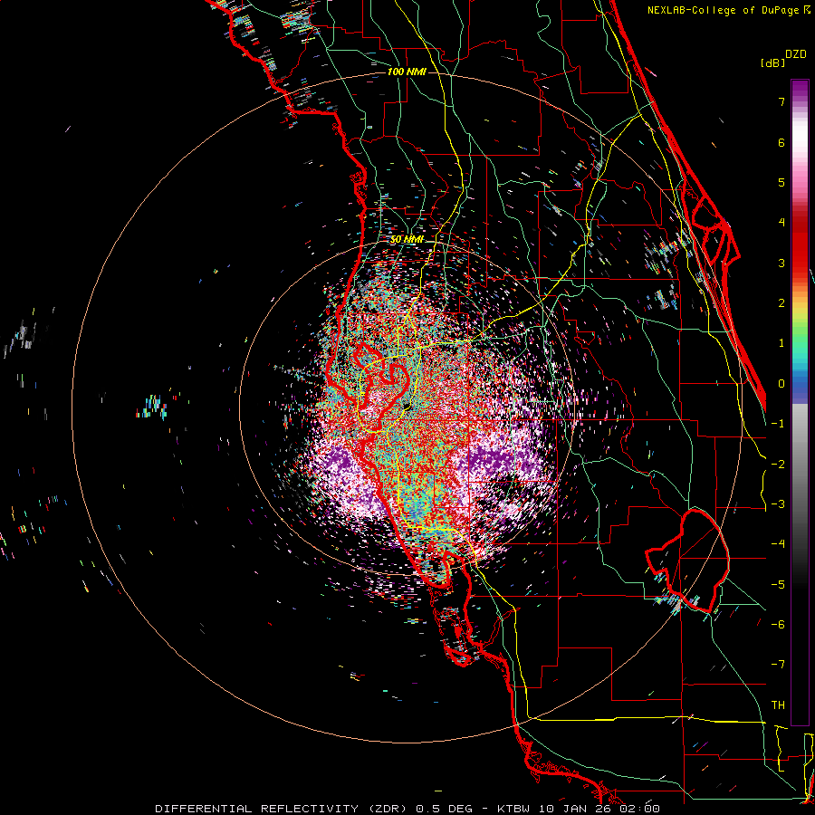
Task: Click the 2 value on color scale
Action: (x=781, y=303)
